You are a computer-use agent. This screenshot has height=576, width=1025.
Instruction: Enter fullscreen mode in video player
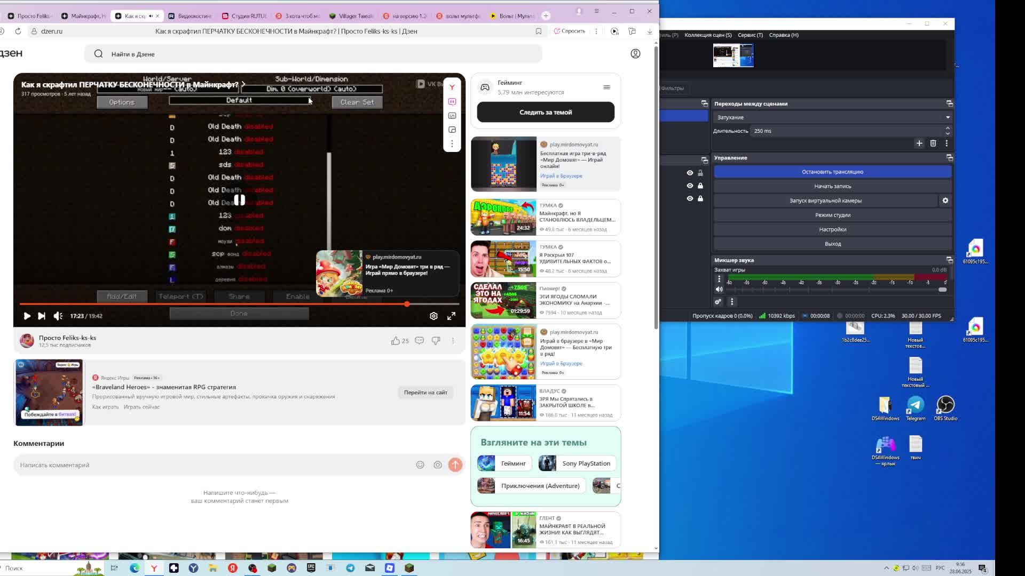(451, 316)
